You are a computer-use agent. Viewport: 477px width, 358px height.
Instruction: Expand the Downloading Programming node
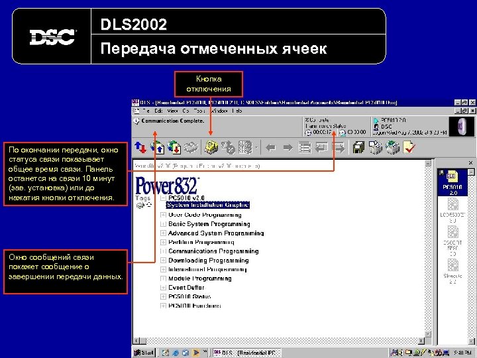point(163,261)
